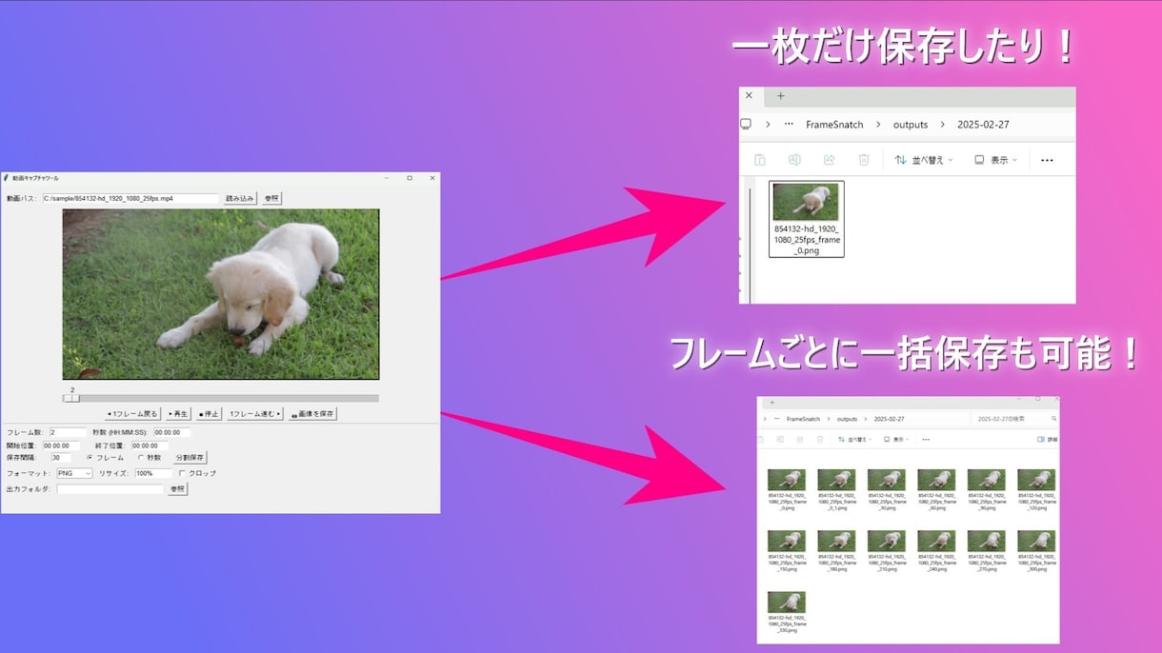Click the 分割保存 split save button
The image size is (1162, 653).
[x=190, y=458]
